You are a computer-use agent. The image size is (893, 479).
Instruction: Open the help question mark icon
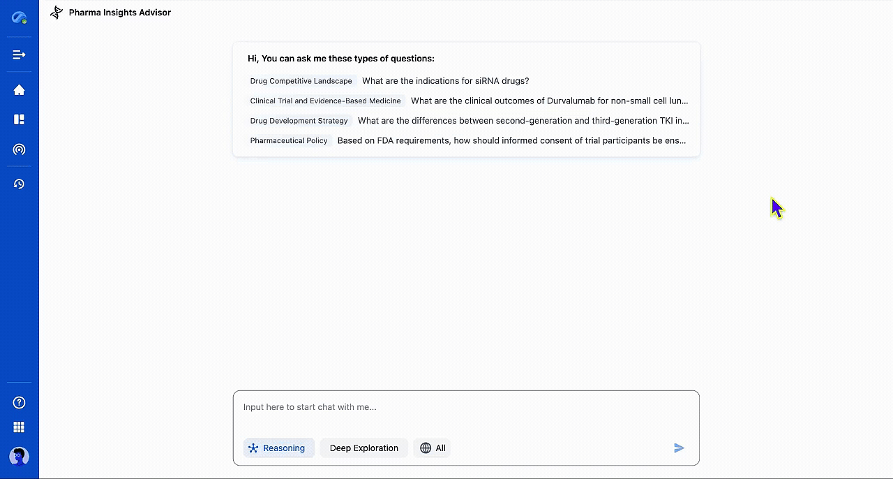point(19,402)
